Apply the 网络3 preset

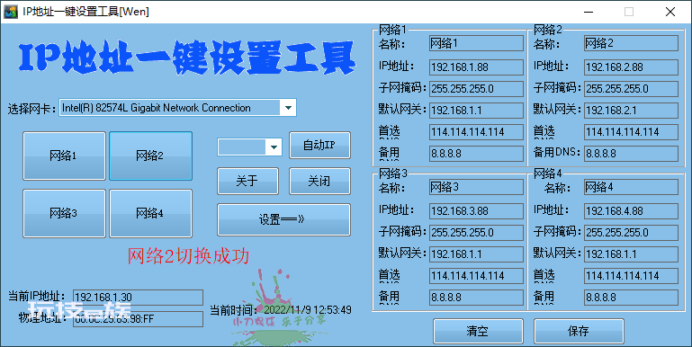click(65, 213)
